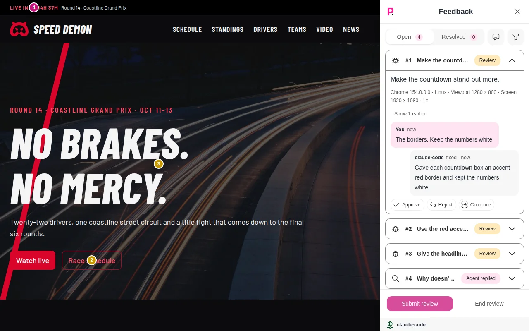Screen dimensions: 529x331
Task: Click the magnifier icon for item #4
Action: point(396,278)
